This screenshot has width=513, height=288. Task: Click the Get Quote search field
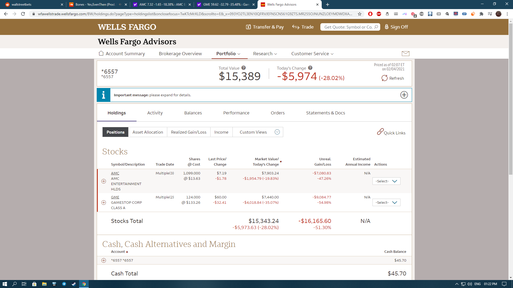tap(348, 27)
